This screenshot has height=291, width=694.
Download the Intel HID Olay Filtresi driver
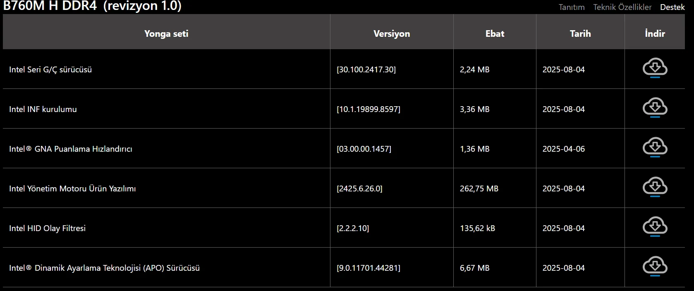pos(655,227)
